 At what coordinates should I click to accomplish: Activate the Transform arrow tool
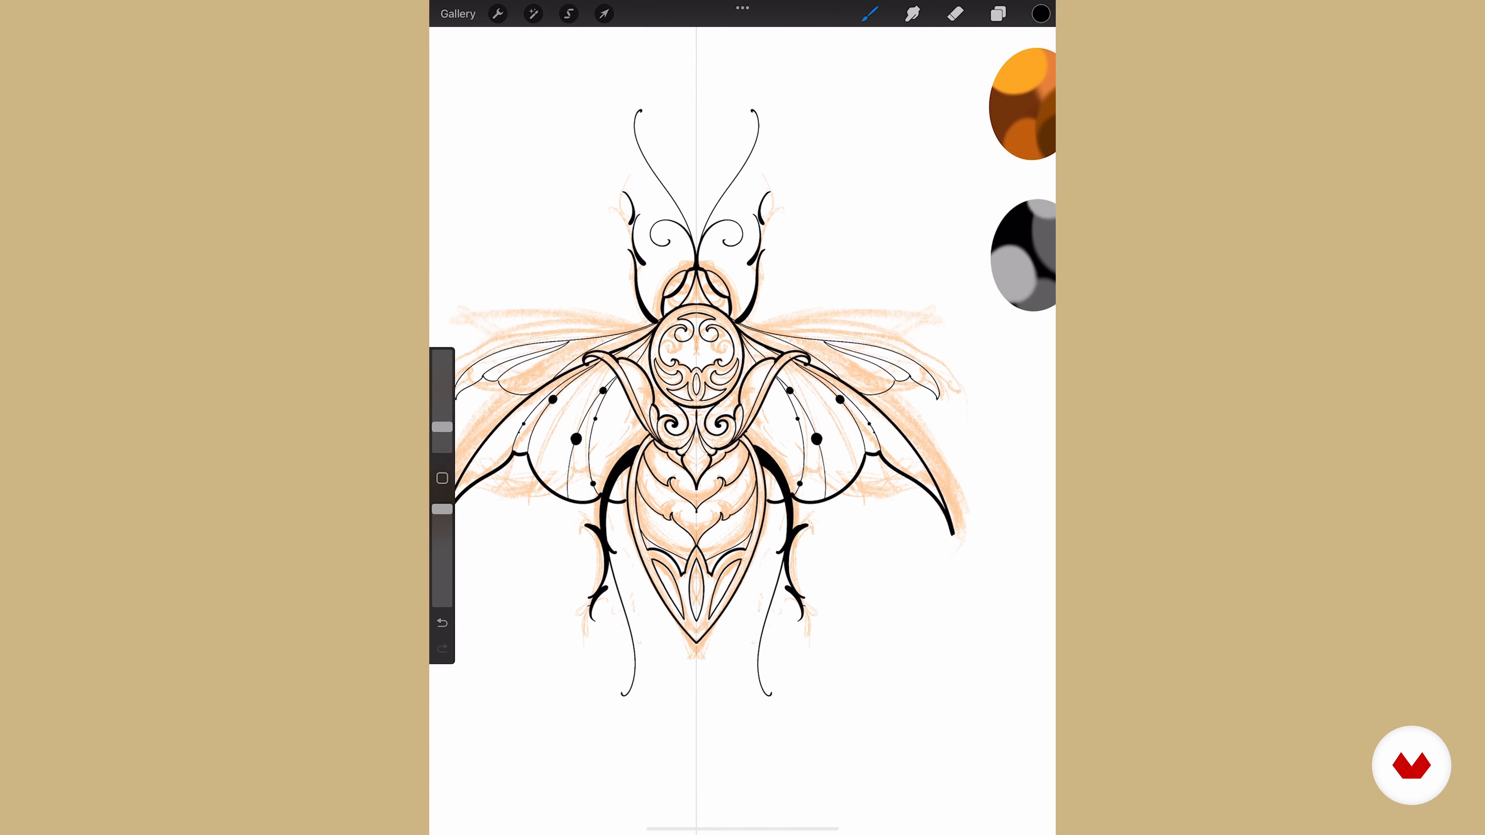tap(604, 14)
